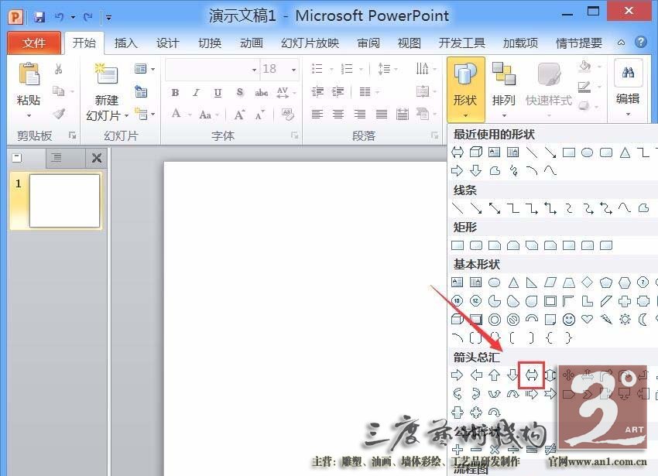Open the Shapes (形状) gallery button

pyautogui.click(x=465, y=90)
